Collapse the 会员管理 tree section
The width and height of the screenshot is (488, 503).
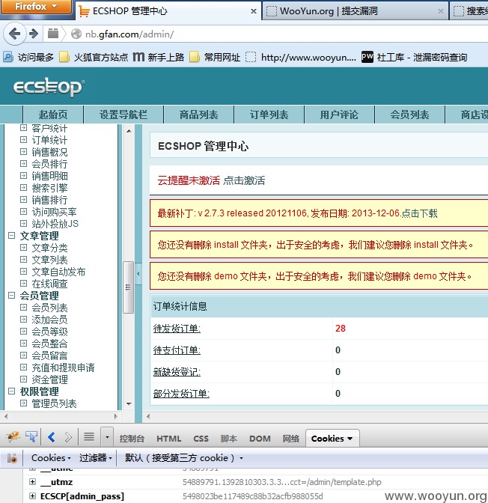11,295
